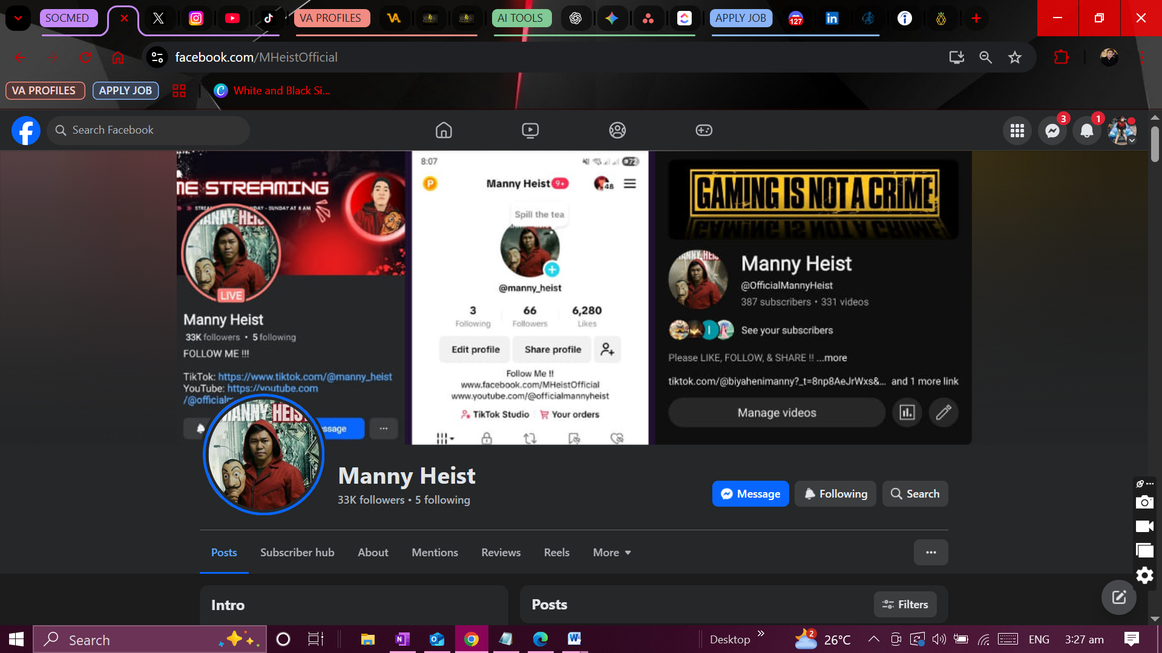Open Manny Heist profile picture

(263, 454)
